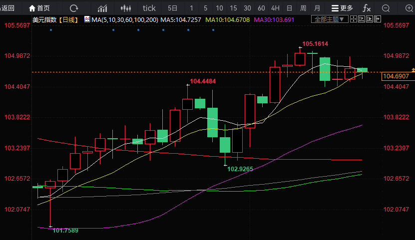Expand the 全部主题 dropdown

328,19
